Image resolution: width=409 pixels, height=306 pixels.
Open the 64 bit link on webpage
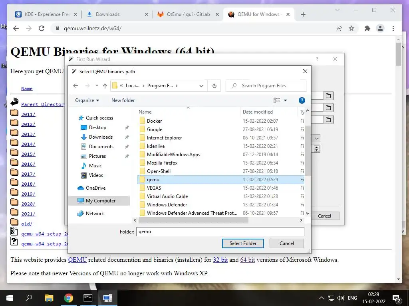(x=247, y=260)
